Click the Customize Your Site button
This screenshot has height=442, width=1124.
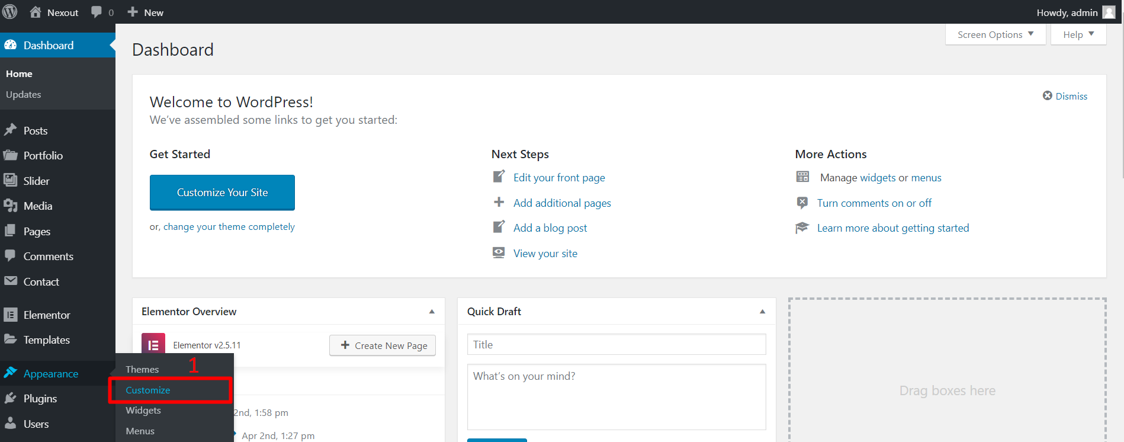222,193
